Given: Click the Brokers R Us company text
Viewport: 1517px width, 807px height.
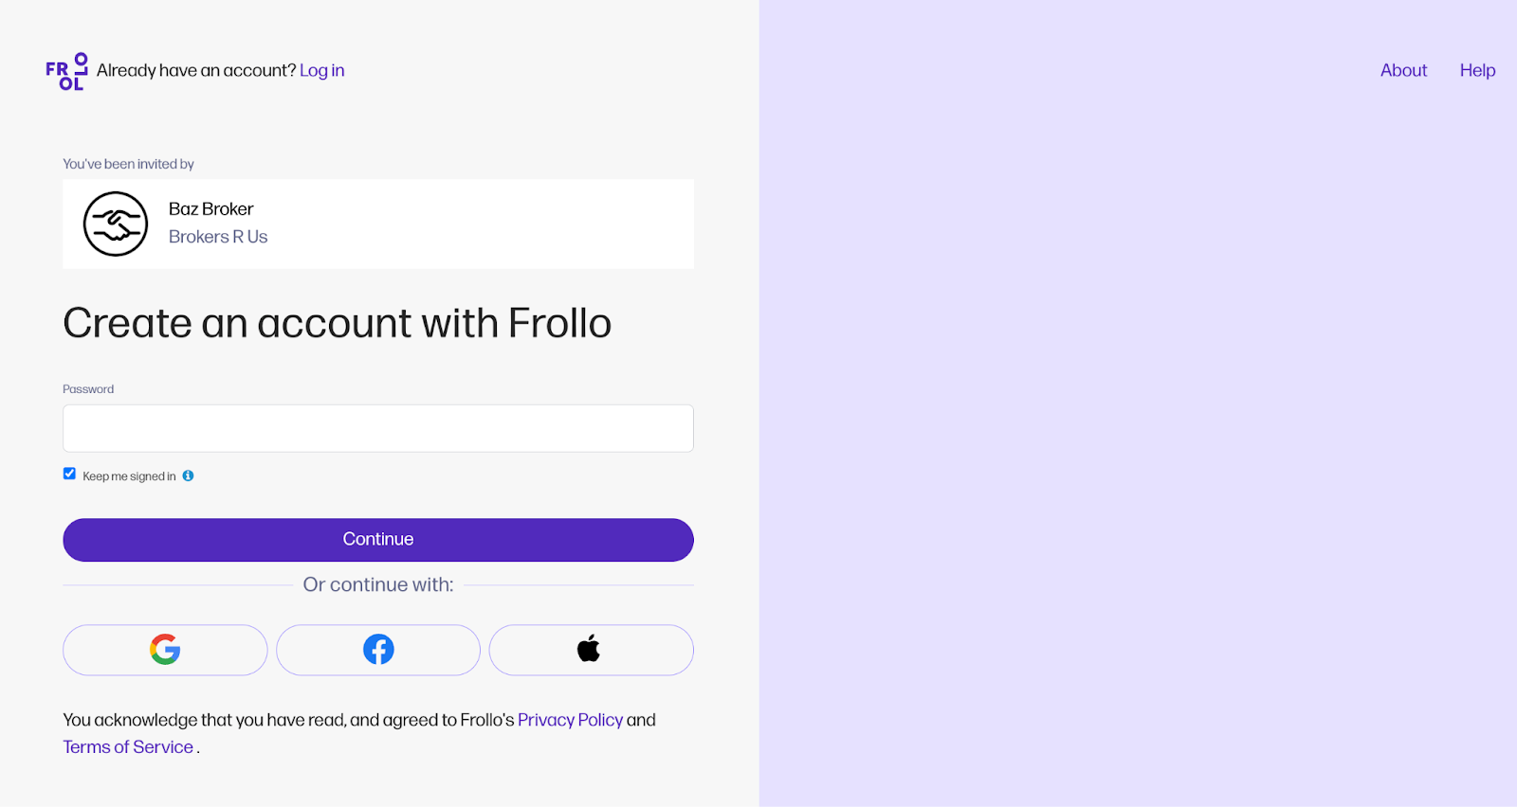Looking at the screenshot, I should pos(218,237).
